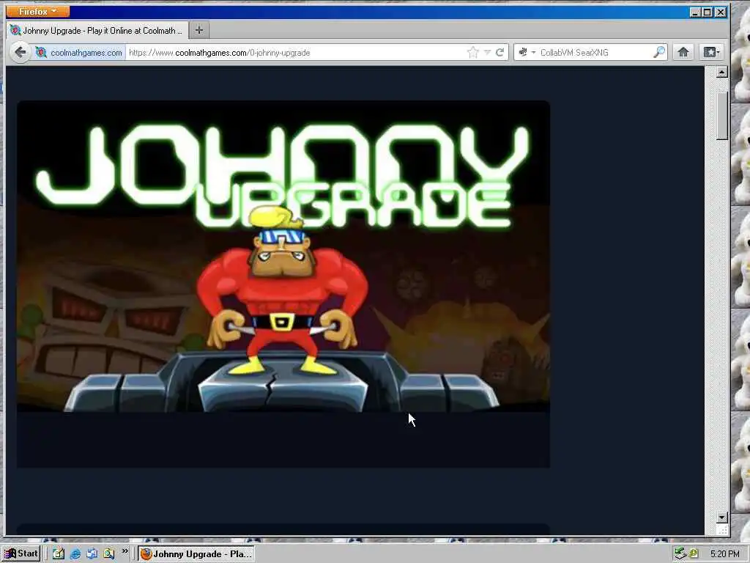
Task: Go back with the back arrow
Action: (20, 52)
